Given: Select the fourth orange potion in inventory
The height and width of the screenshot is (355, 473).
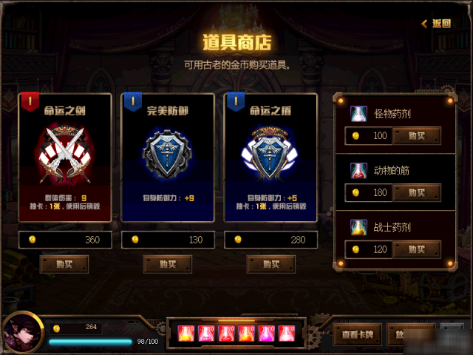Looking at the screenshot, I should [246, 334].
